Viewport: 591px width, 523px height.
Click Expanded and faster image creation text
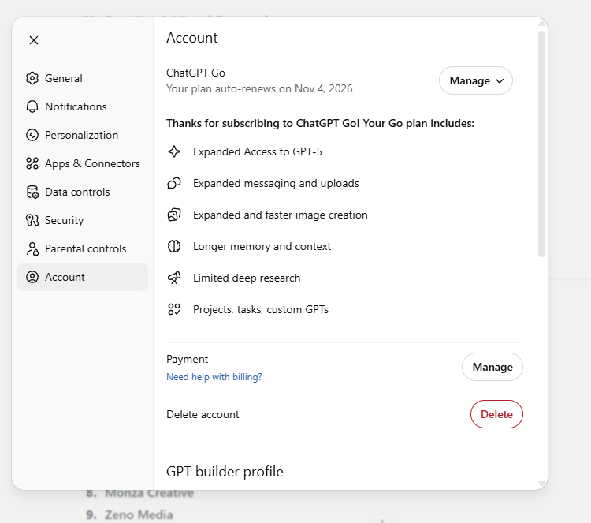(280, 215)
